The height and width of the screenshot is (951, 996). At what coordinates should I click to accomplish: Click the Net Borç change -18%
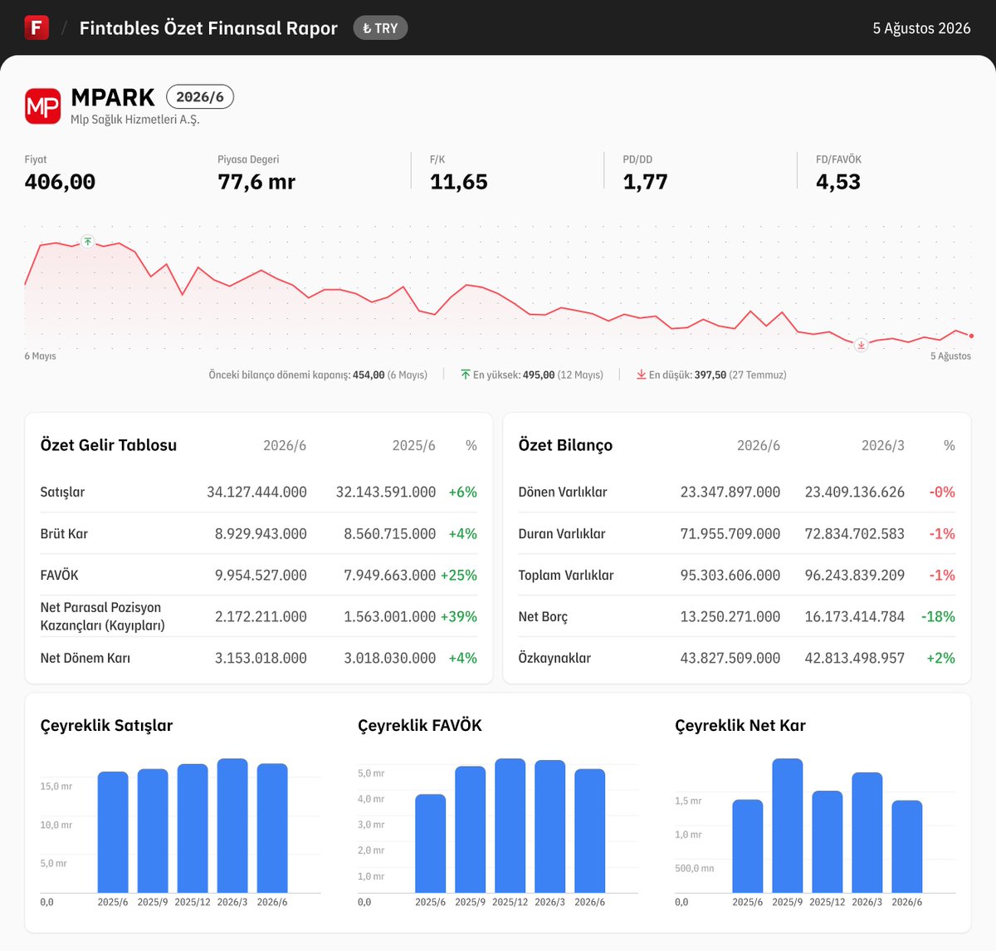point(938,616)
